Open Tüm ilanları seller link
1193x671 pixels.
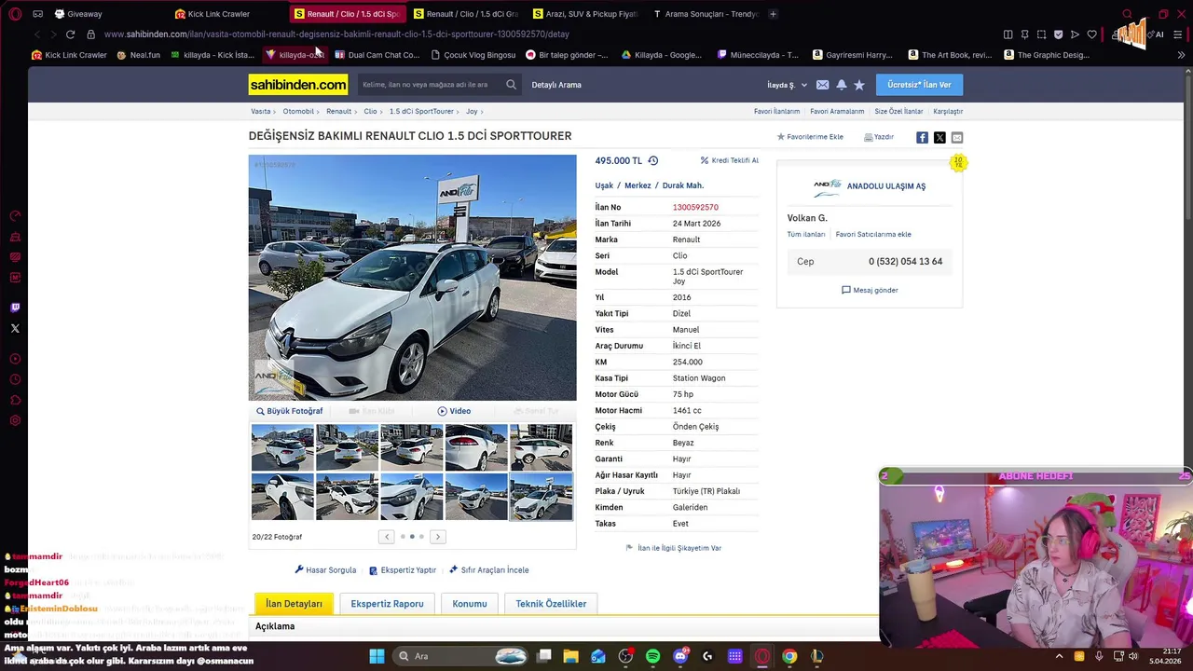[805, 235]
